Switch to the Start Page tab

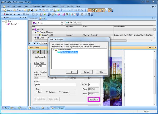[33, 18]
